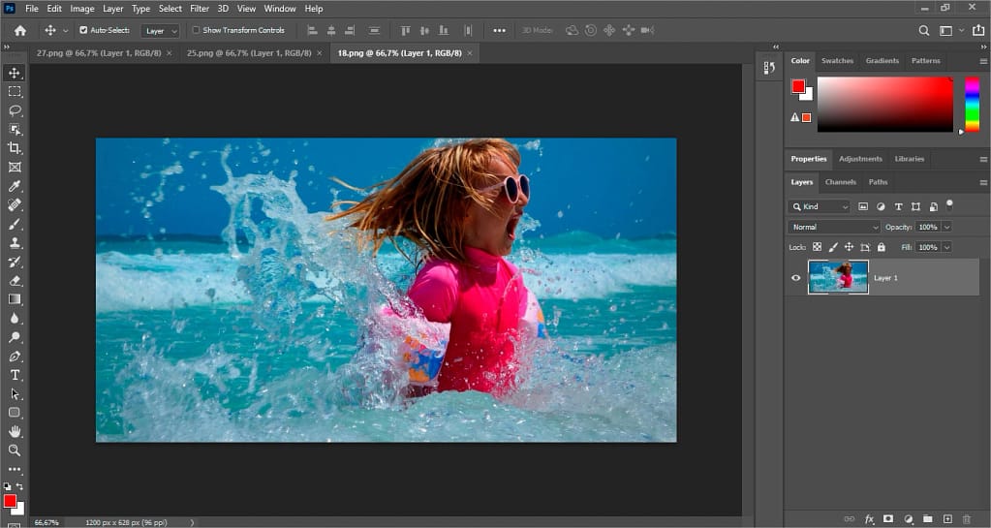Viewport: 991px width, 528px height.
Task: Select the Zoom tool
Action: pyautogui.click(x=15, y=450)
